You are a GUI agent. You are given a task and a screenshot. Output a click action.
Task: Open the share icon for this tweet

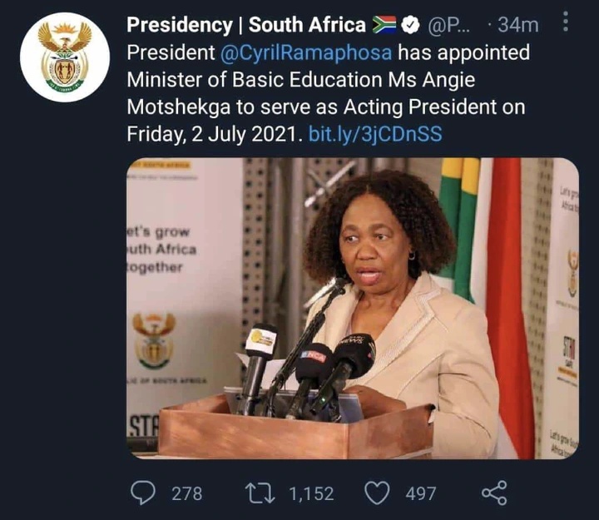point(494,493)
